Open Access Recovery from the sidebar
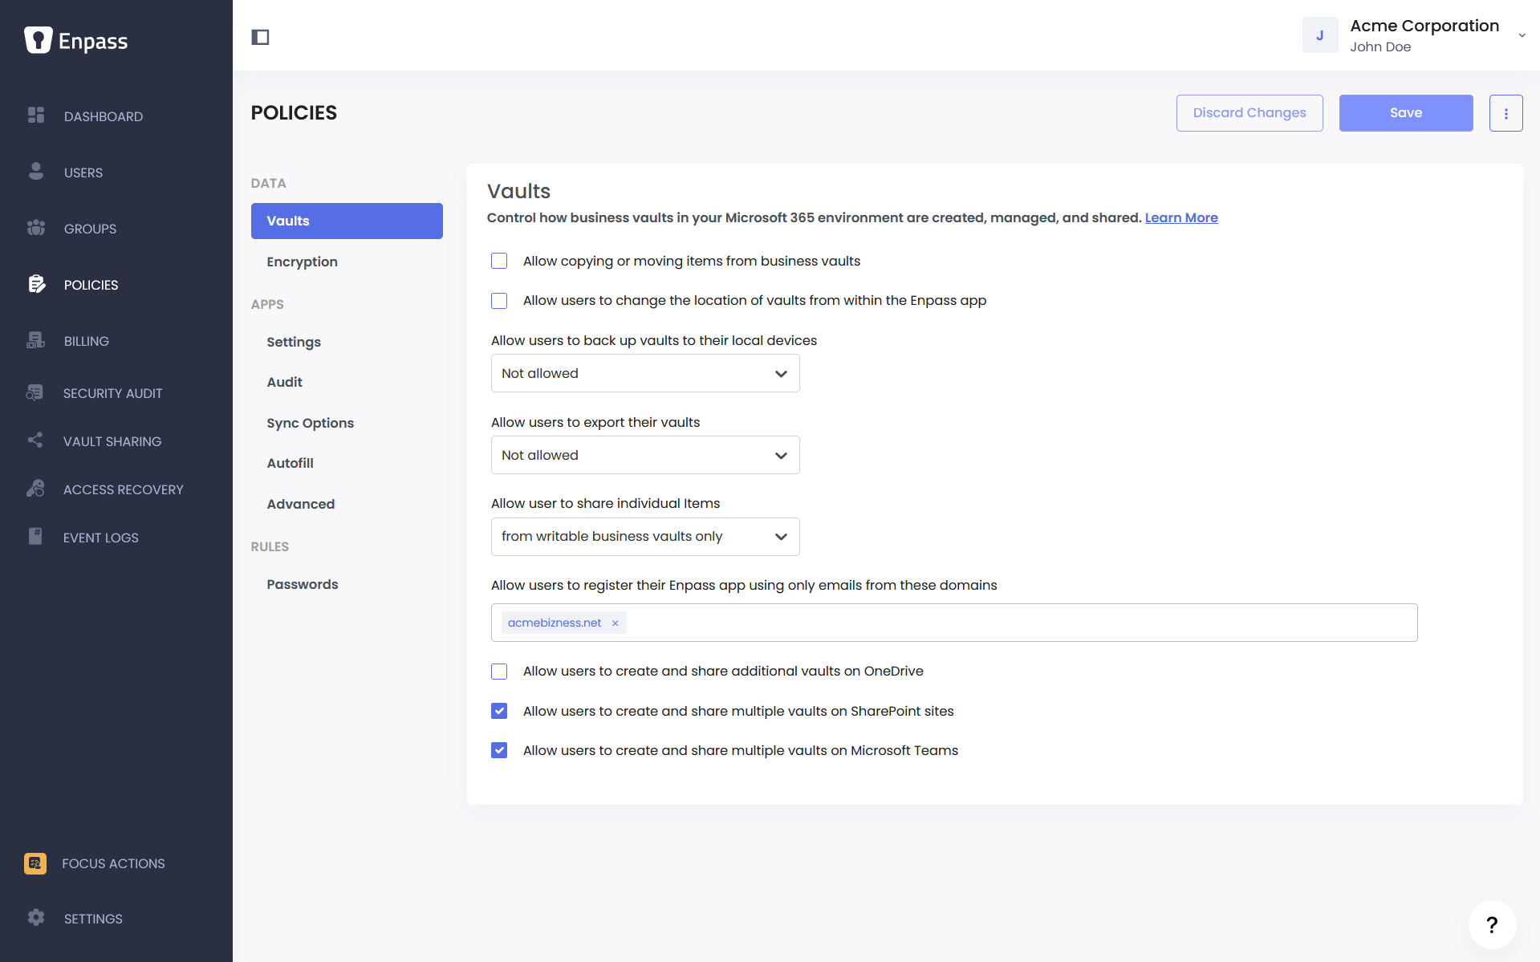This screenshot has width=1540, height=962. [124, 489]
